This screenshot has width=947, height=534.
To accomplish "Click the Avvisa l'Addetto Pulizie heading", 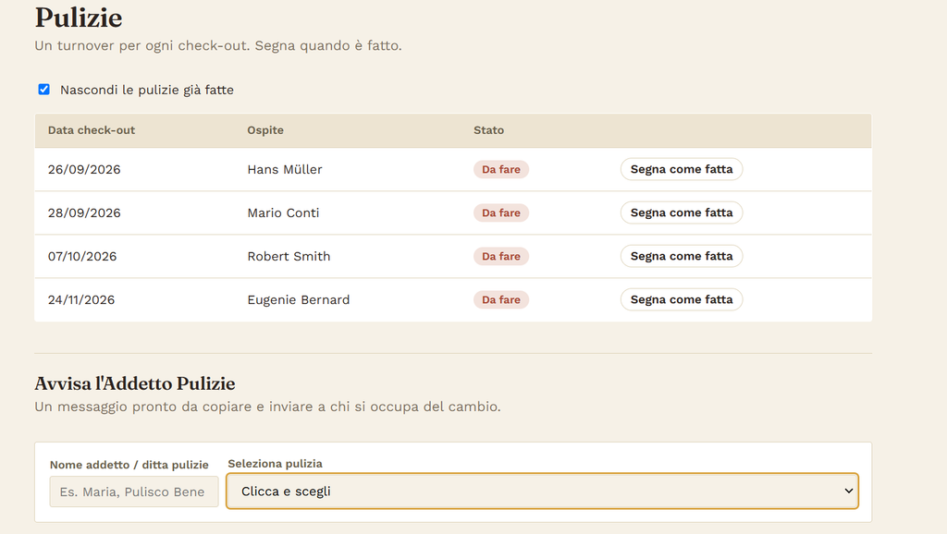I will click(x=135, y=383).
